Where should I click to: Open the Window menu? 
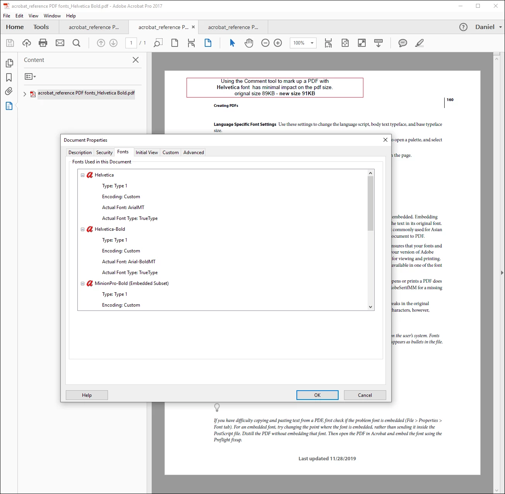tap(52, 16)
